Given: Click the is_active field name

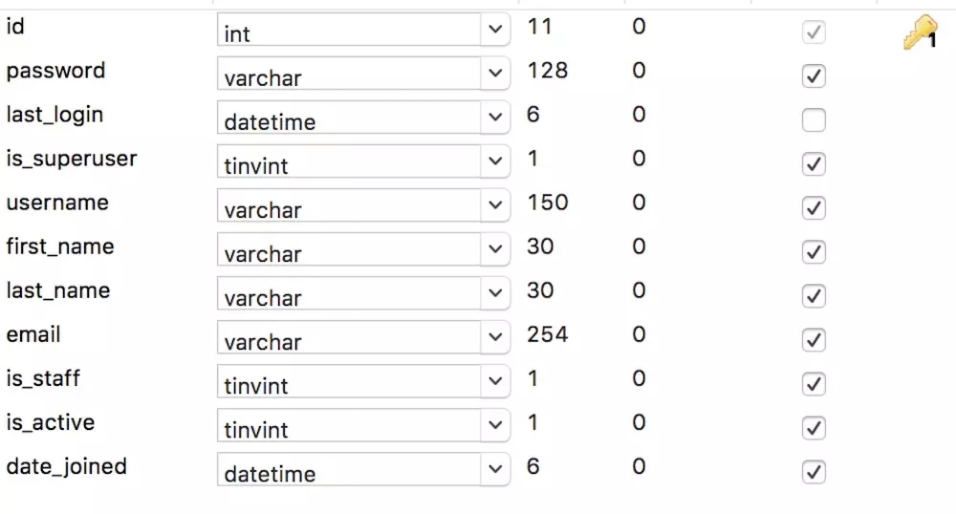Looking at the screenshot, I should click(x=51, y=422).
